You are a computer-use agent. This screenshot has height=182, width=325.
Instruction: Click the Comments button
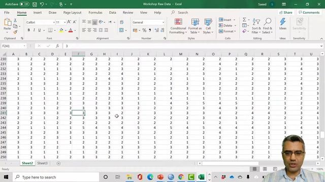309,12
